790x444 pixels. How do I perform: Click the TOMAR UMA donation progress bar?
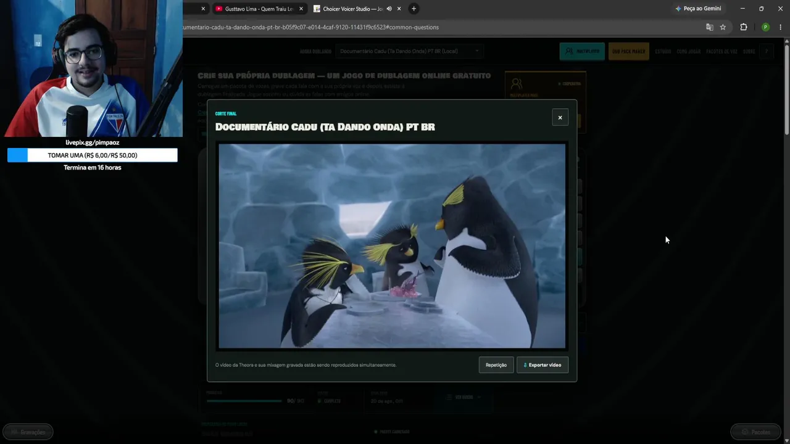pyautogui.click(x=93, y=155)
